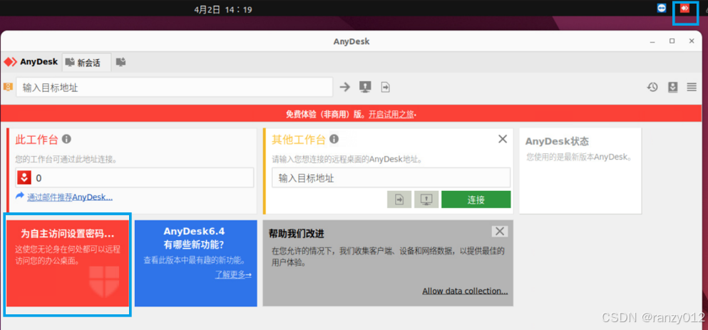The image size is (708, 330).
Task: Open the AnyDesk6.4 new features tile
Action: (x=195, y=264)
